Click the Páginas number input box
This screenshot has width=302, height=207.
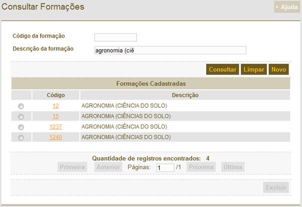(165, 168)
